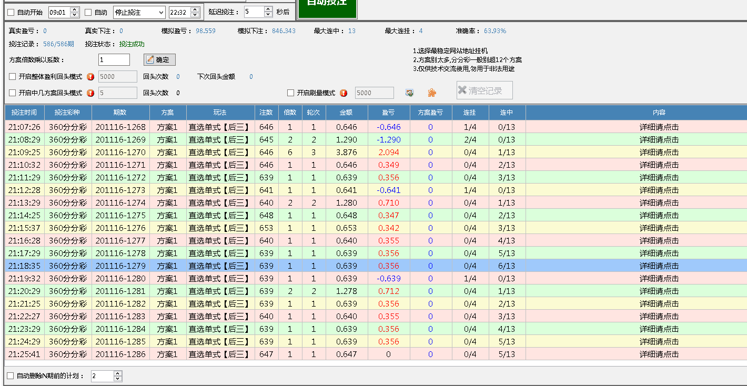Screen dimensions: 747x386
Task: Click the 3.876 amount cell
Action: [x=347, y=153]
